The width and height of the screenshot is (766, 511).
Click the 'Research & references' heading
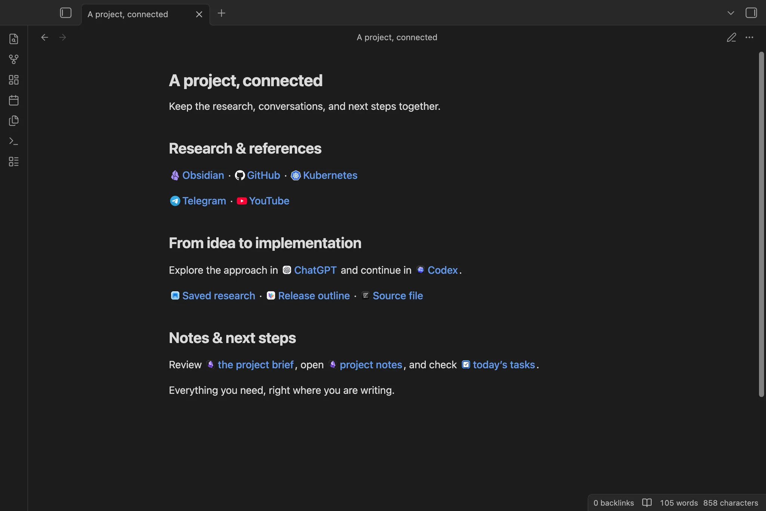pyautogui.click(x=245, y=149)
